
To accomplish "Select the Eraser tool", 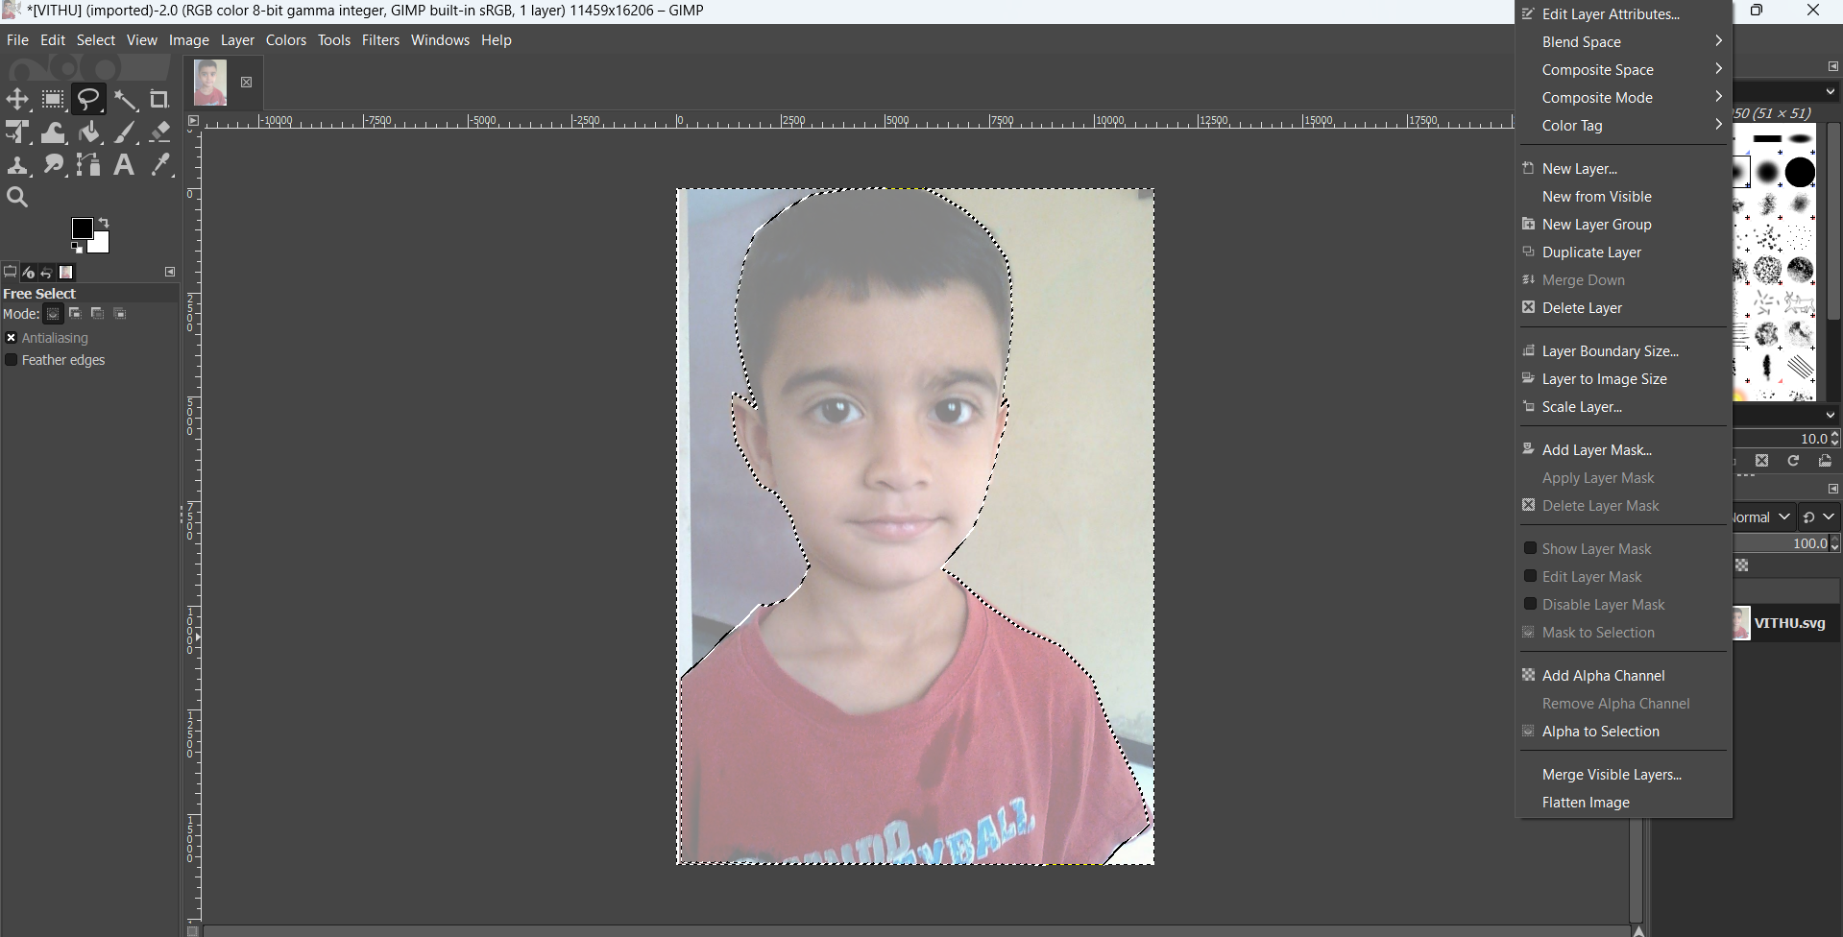I will point(159,132).
